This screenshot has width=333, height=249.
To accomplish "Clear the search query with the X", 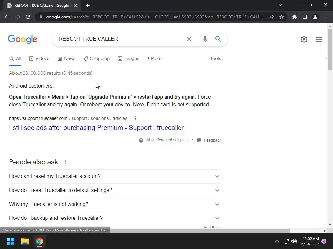I will pyautogui.click(x=189, y=39).
